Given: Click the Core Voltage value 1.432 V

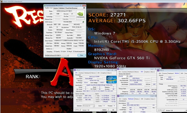Looking at the screenshot, I should [102, 83].
